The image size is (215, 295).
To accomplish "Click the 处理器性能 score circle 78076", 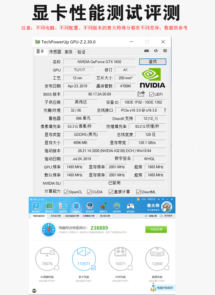I will coord(47,259).
